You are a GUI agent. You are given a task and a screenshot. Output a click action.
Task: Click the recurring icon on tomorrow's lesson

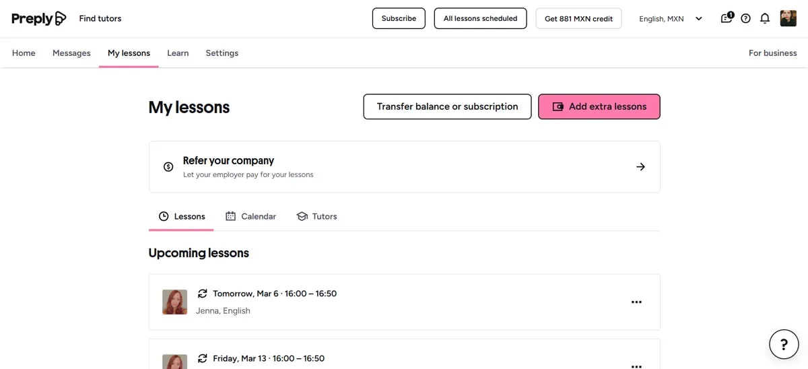tap(202, 294)
